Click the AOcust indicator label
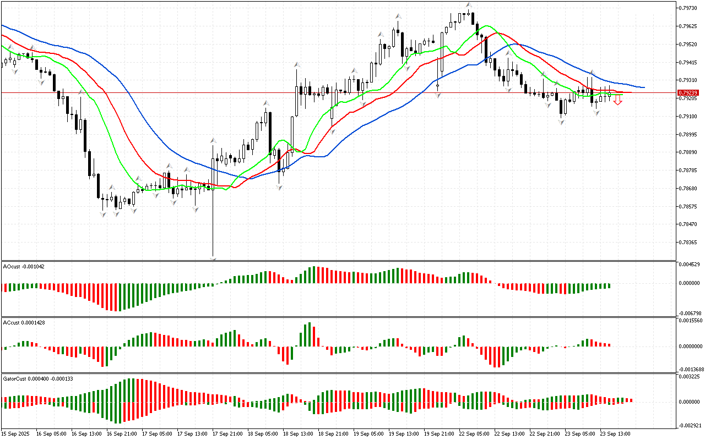The height and width of the screenshot is (440, 705). (x=24, y=266)
